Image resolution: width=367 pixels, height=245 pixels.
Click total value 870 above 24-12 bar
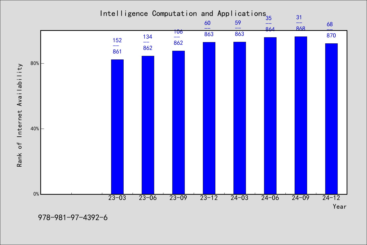click(x=331, y=35)
